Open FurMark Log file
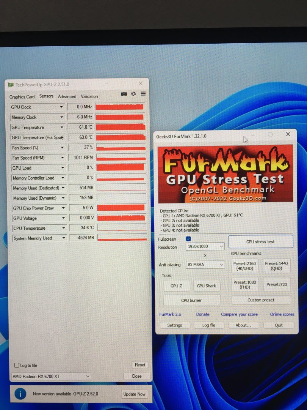Image resolution: width=307 pixels, height=410 pixels. (x=208, y=325)
